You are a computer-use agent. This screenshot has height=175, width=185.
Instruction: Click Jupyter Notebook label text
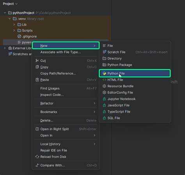(x=121, y=99)
